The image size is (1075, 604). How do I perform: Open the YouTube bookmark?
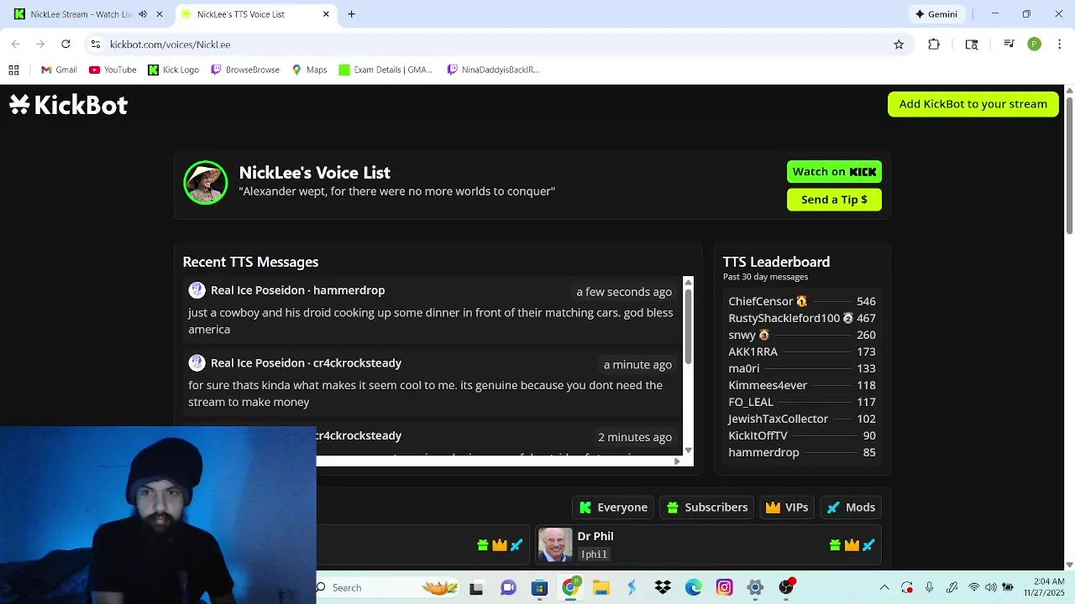[x=113, y=70]
